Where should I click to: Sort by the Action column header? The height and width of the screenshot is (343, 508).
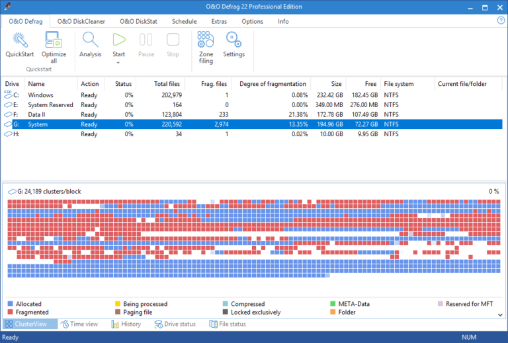[x=90, y=84]
